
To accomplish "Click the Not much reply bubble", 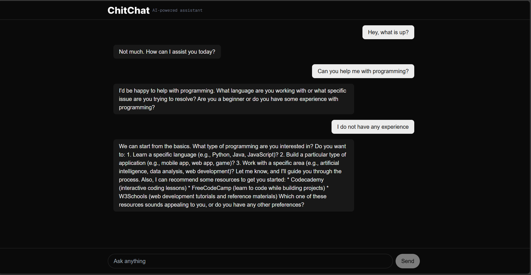I will click(167, 52).
